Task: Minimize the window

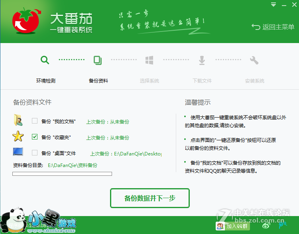Action: click(284, 5)
